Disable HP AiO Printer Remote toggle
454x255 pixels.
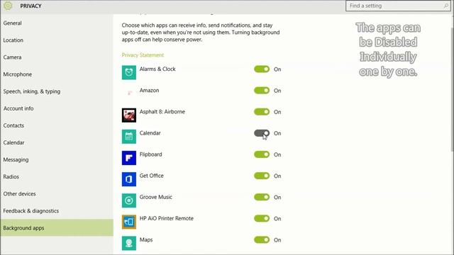click(262, 219)
